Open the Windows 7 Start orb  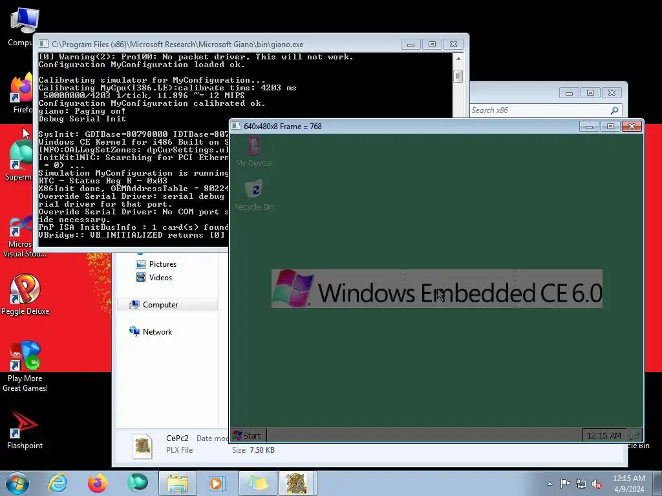17,483
